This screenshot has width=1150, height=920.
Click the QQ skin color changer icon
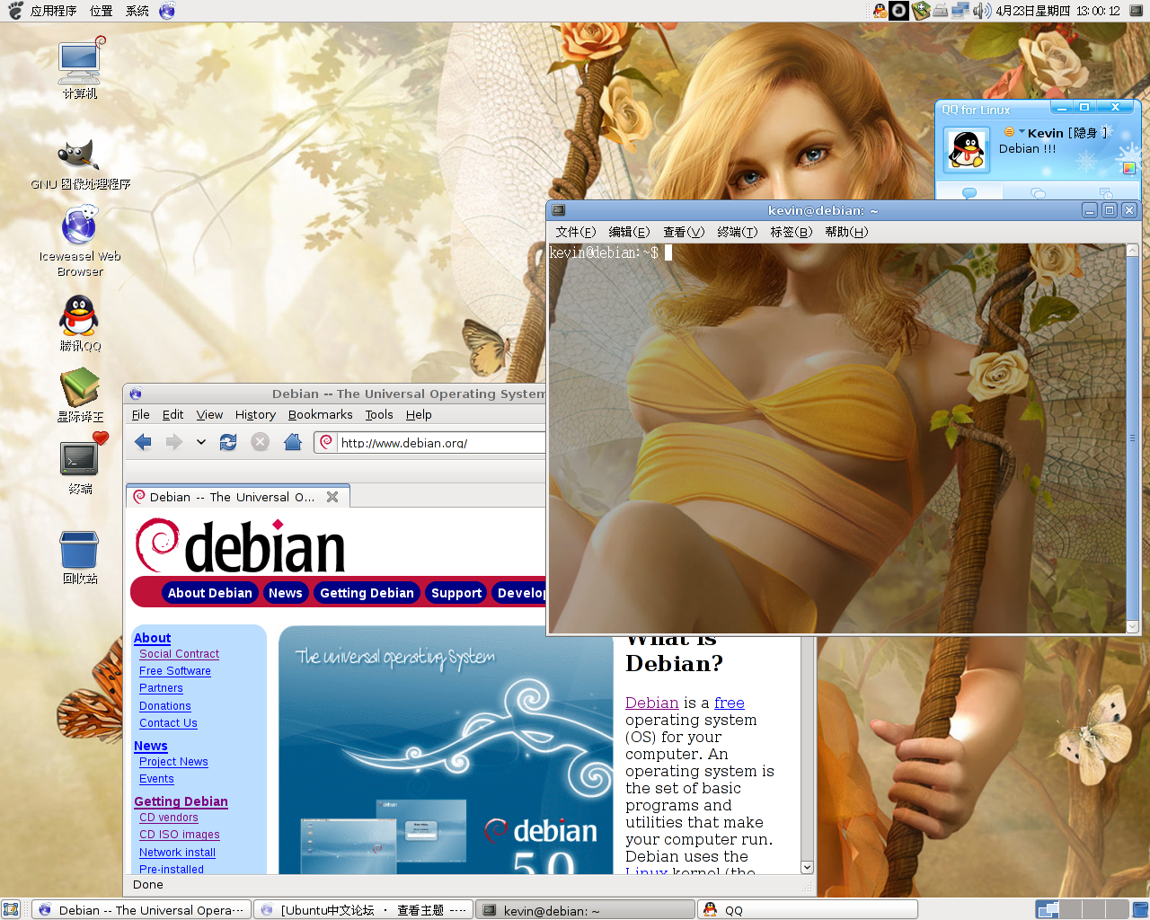[x=1129, y=168]
